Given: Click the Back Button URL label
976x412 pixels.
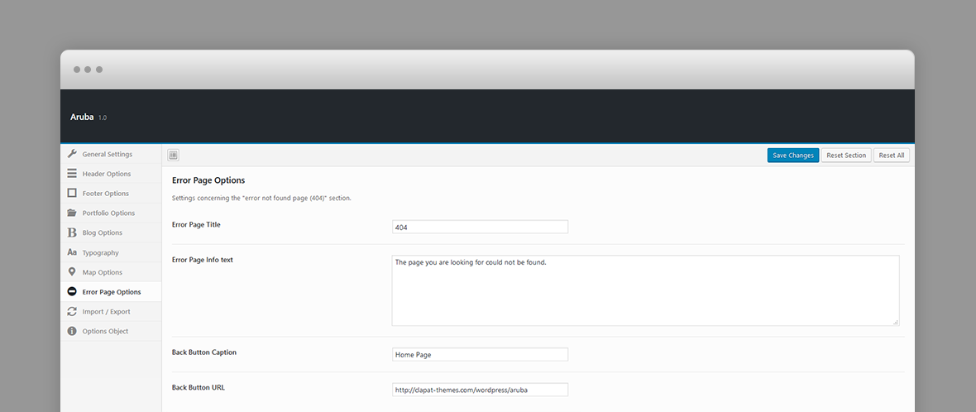Looking at the screenshot, I should [199, 387].
